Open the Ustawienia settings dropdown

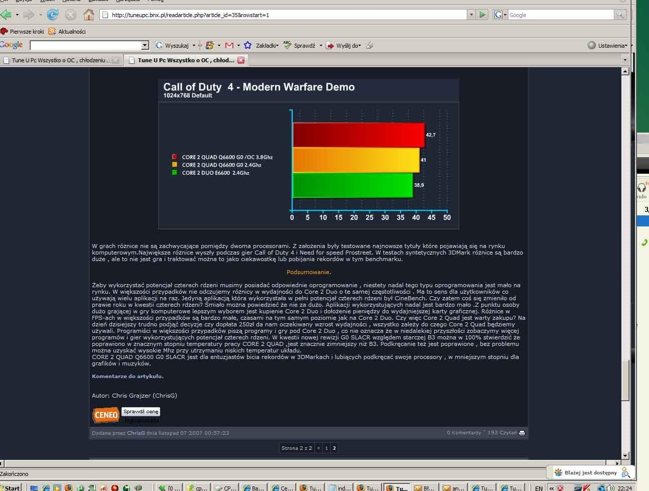pos(609,45)
